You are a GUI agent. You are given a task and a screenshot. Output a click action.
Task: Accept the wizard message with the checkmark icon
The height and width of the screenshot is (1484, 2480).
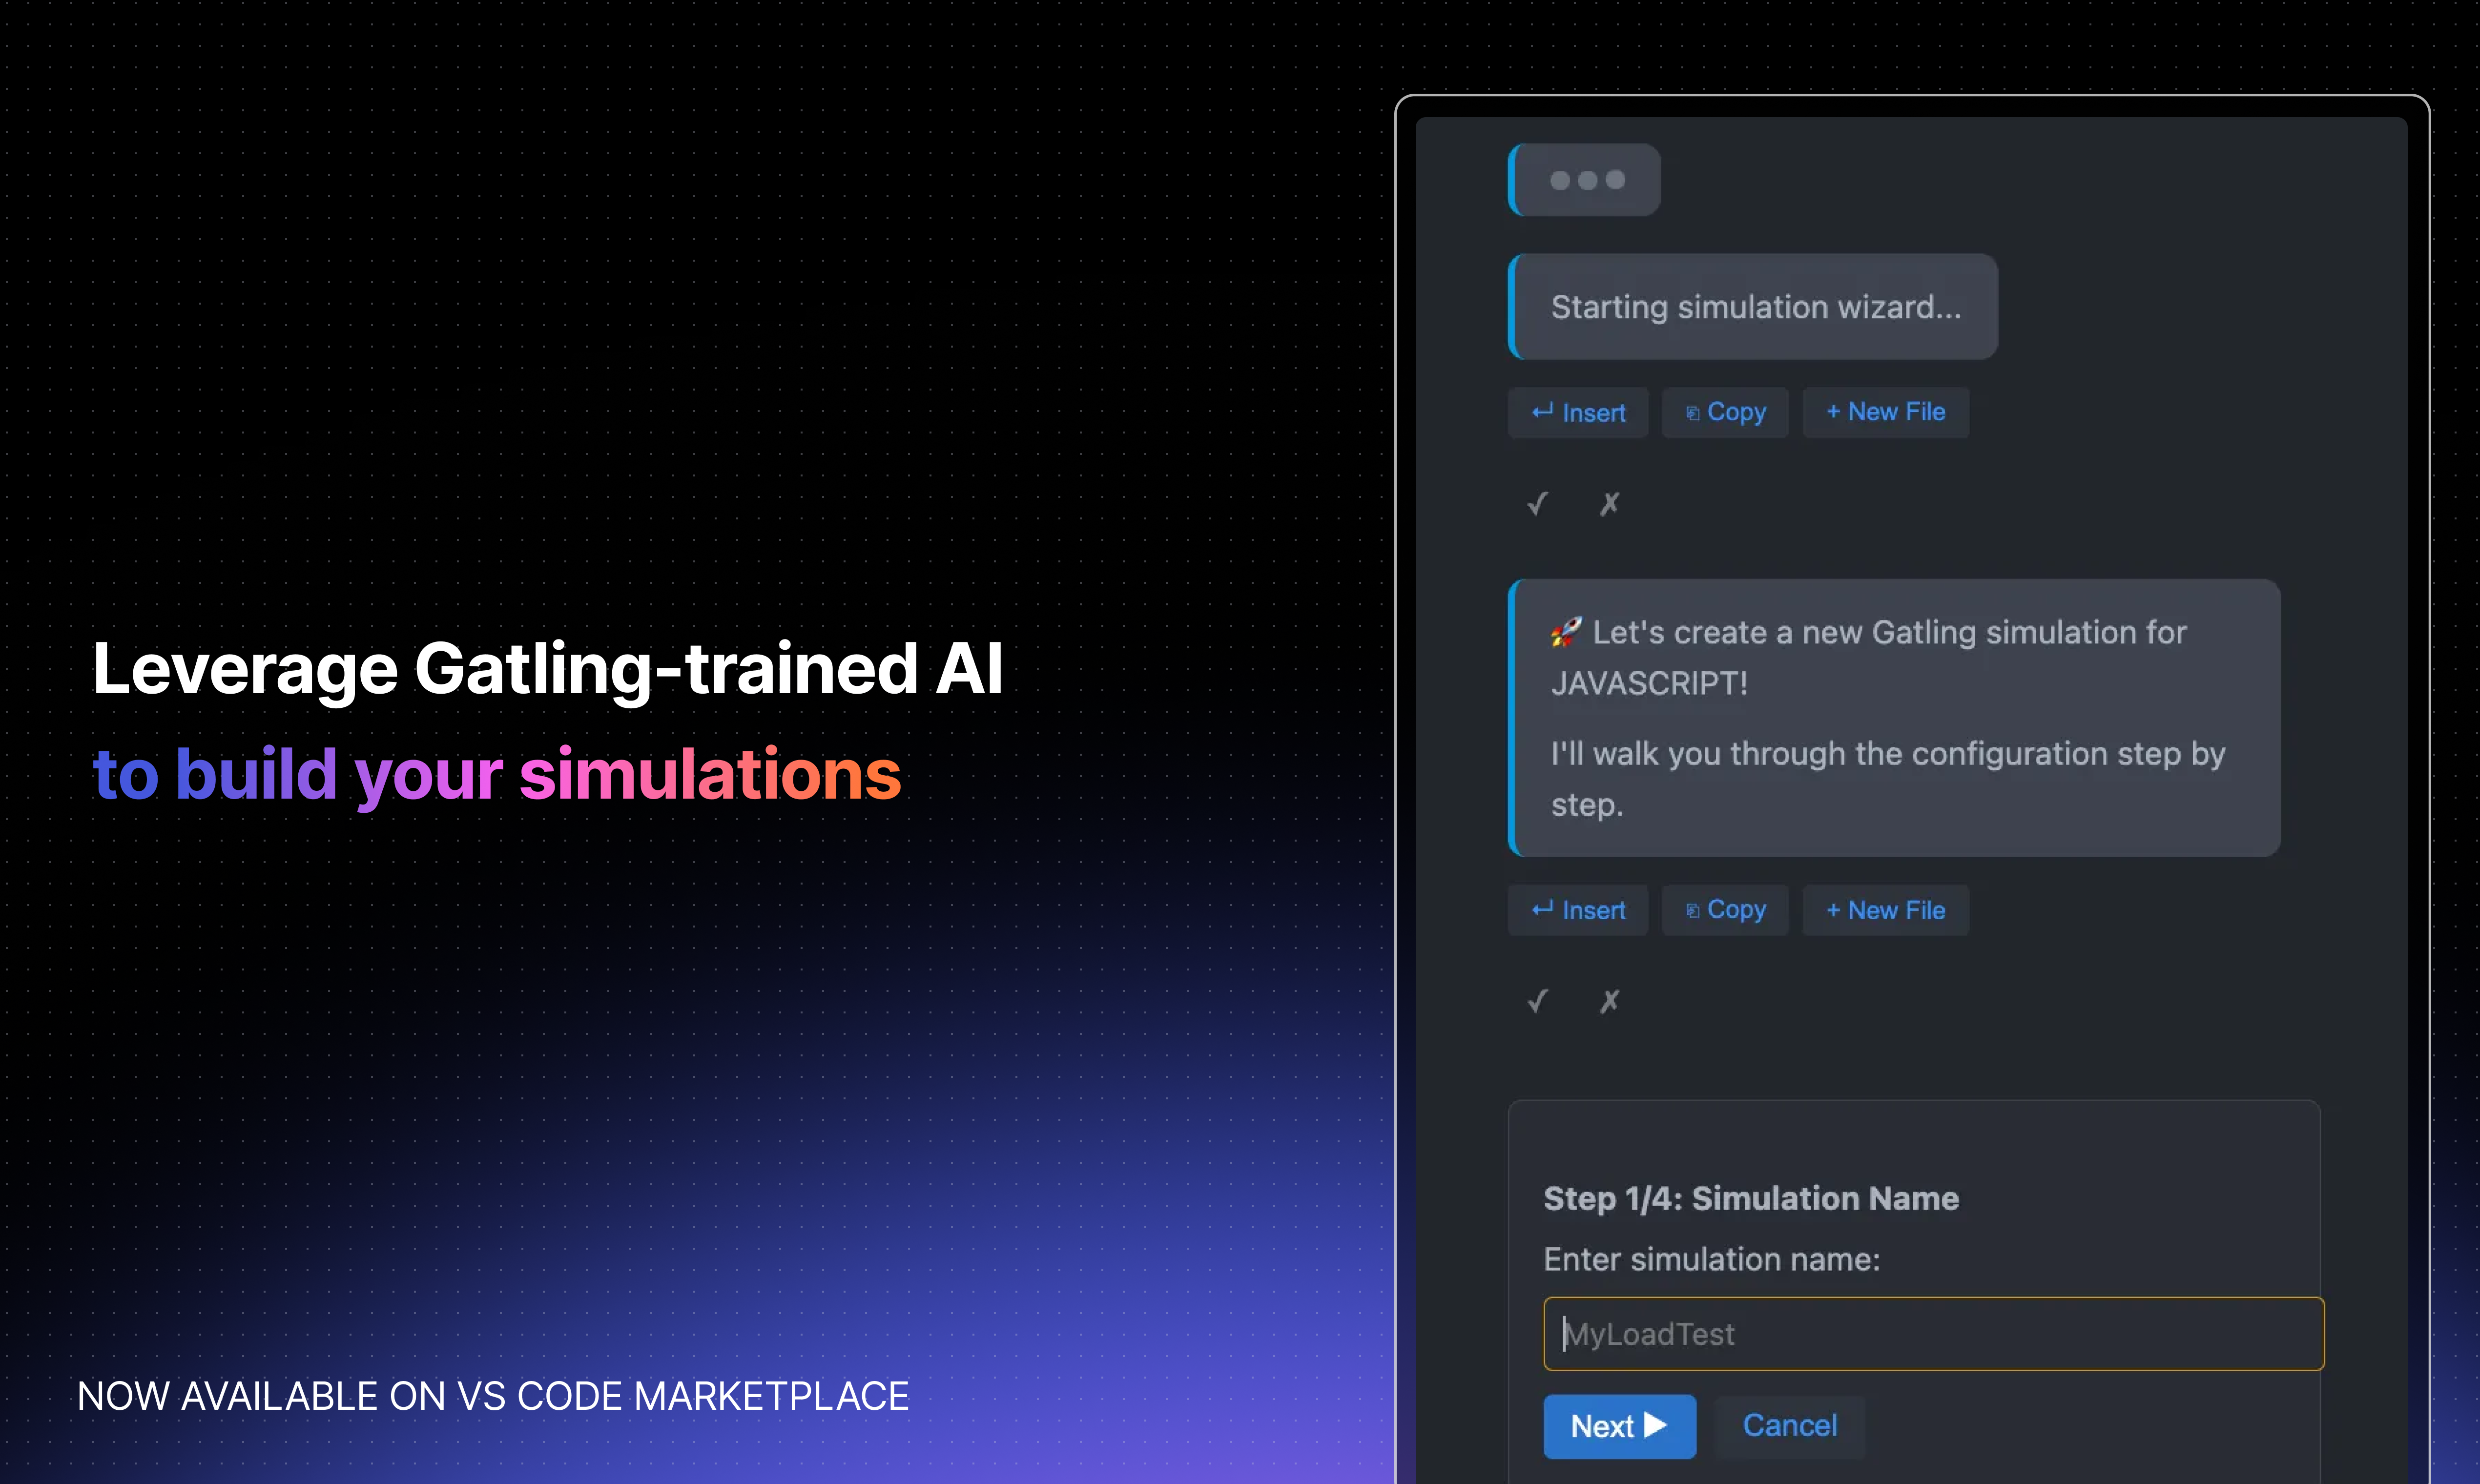pyautogui.click(x=1537, y=503)
